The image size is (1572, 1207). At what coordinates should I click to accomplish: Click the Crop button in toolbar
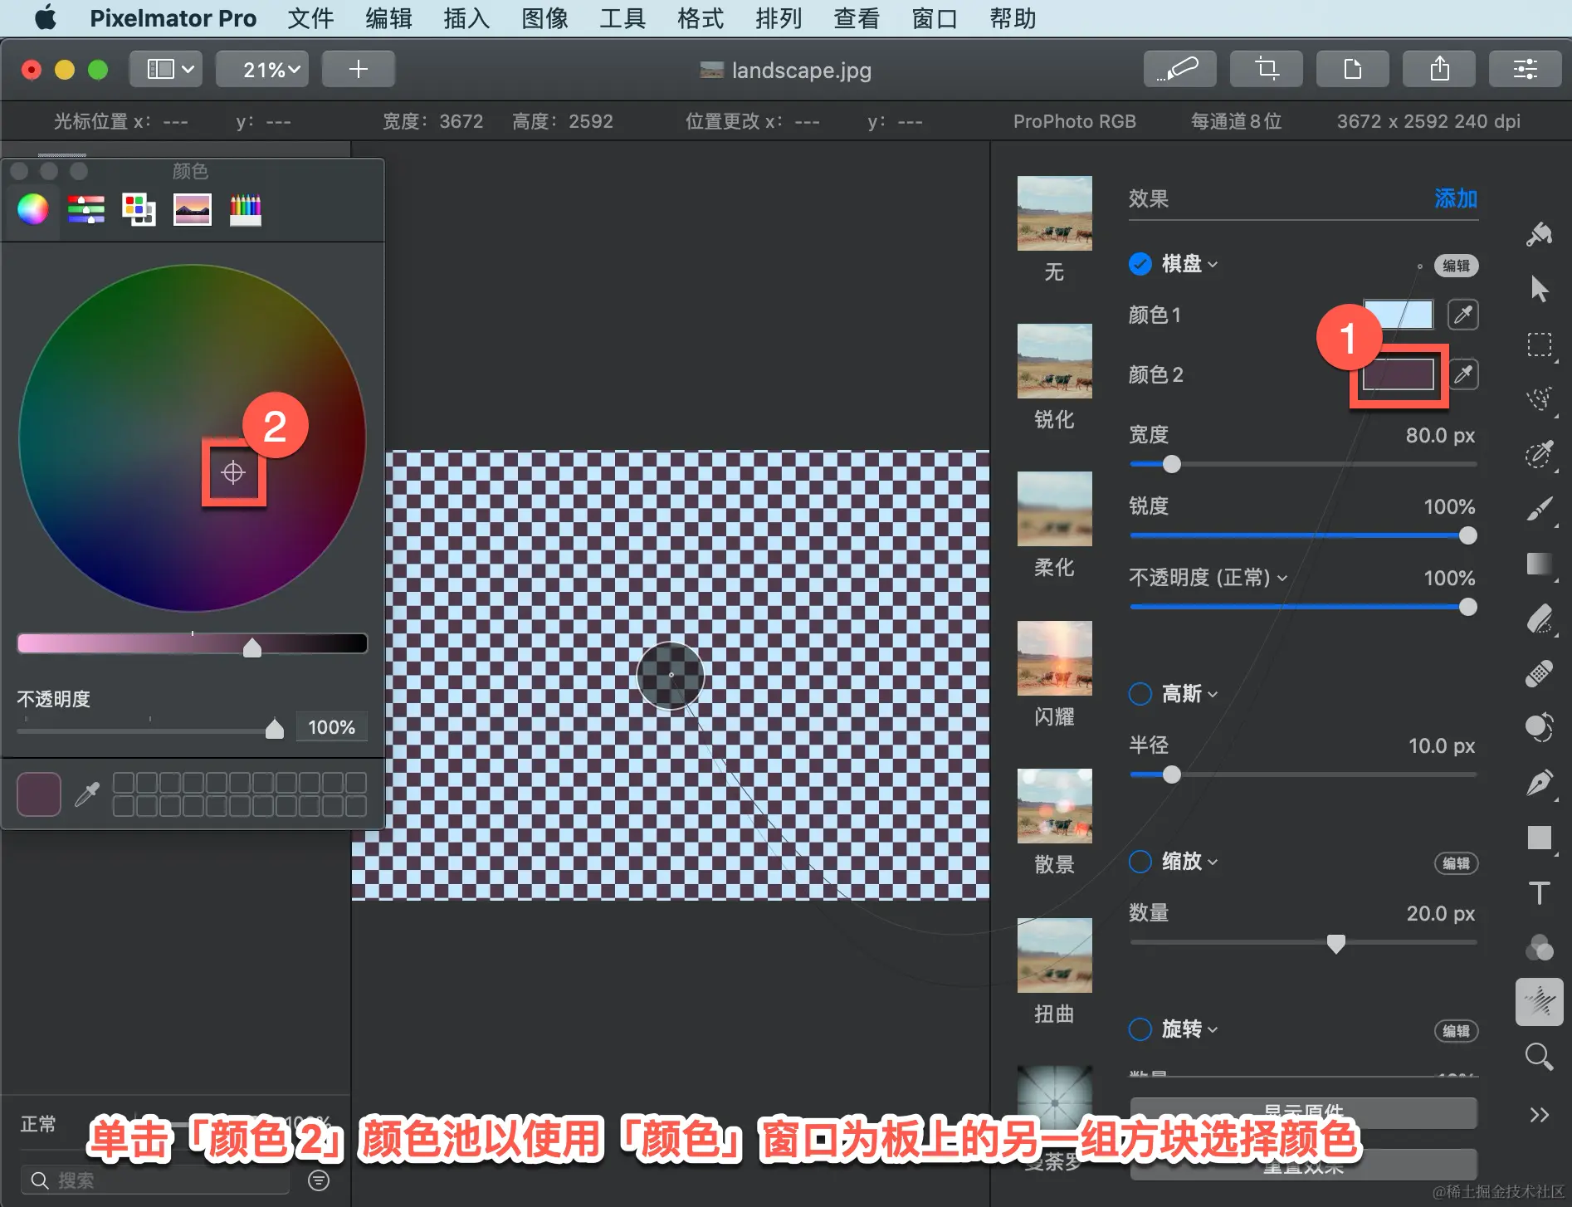1267,69
